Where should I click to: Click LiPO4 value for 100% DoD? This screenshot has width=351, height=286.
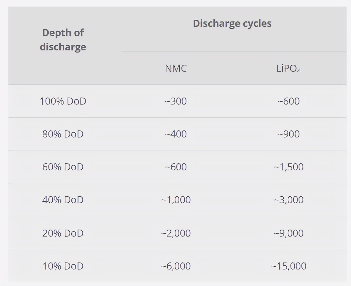pos(289,101)
